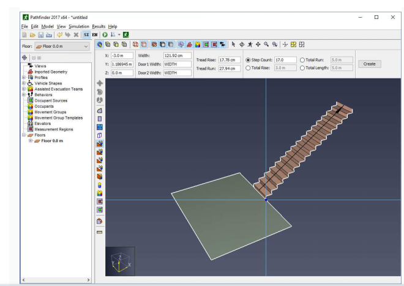
Task: Expand the Floor 0.0 m tree node
Action: (31, 141)
